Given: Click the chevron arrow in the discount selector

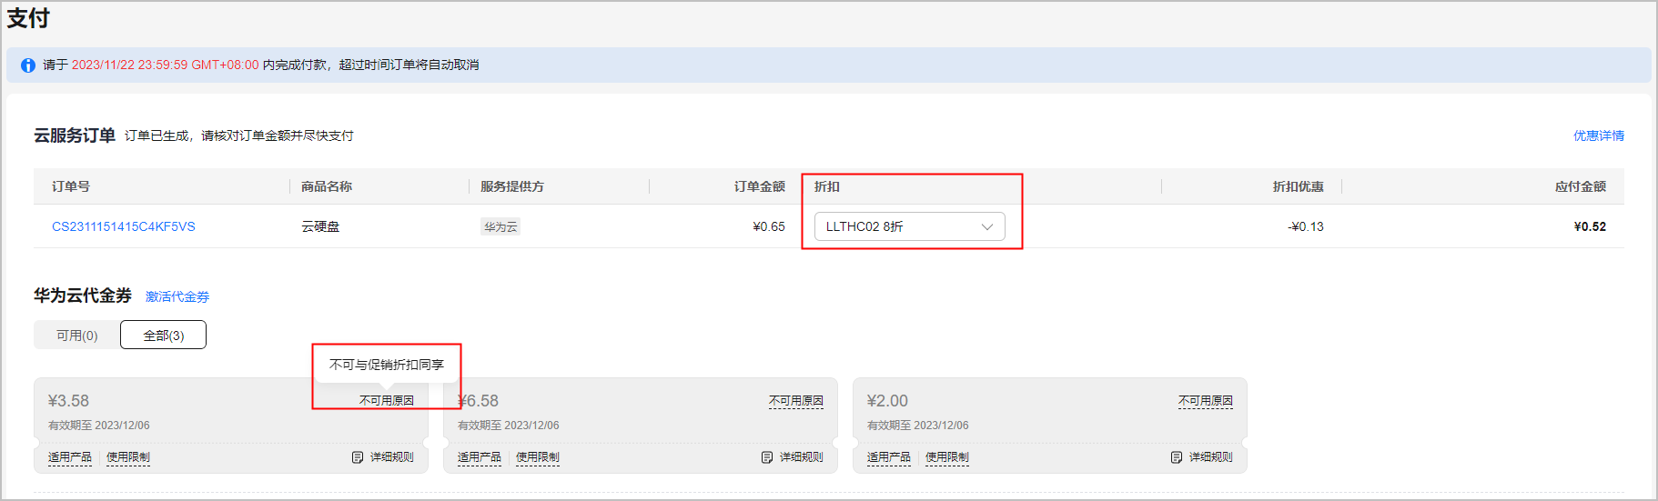Looking at the screenshot, I should click(987, 226).
